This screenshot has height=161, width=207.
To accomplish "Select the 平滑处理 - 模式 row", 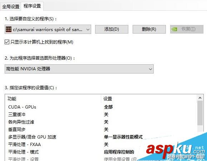I will (x=101, y=152).
